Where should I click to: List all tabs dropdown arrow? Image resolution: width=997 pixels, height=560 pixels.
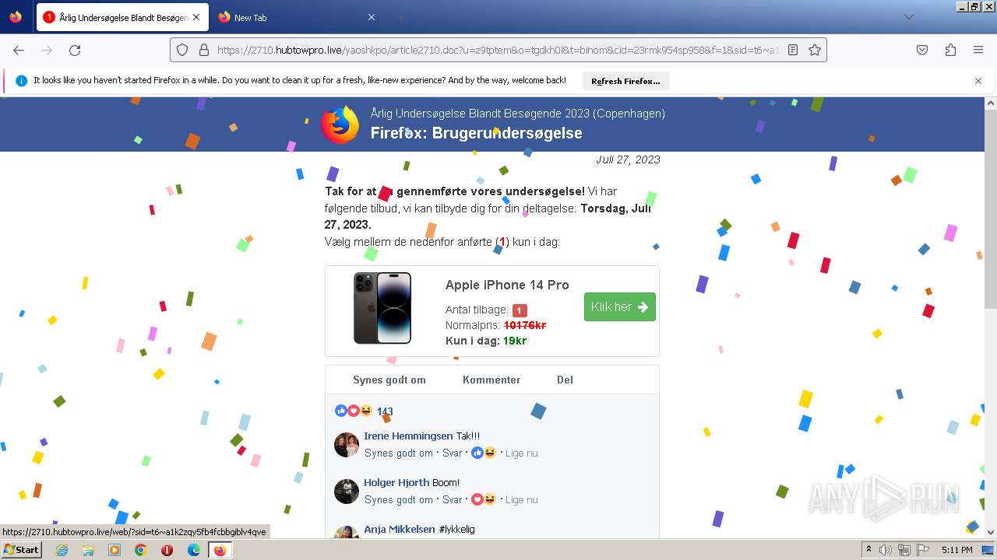908,17
